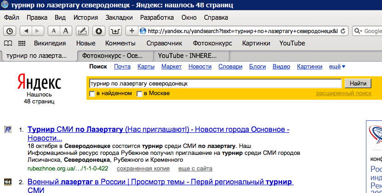The height and width of the screenshot is (193, 382).
Task: Open the Google search magnifier dropdown
Action: (x=358, y=31)
